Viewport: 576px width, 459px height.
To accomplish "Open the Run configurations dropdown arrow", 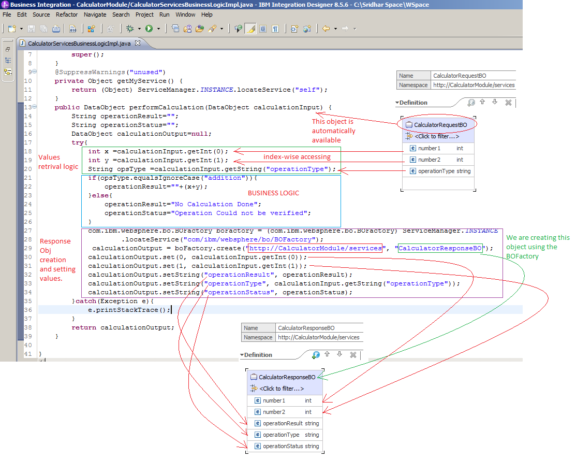I will point(159,28).
